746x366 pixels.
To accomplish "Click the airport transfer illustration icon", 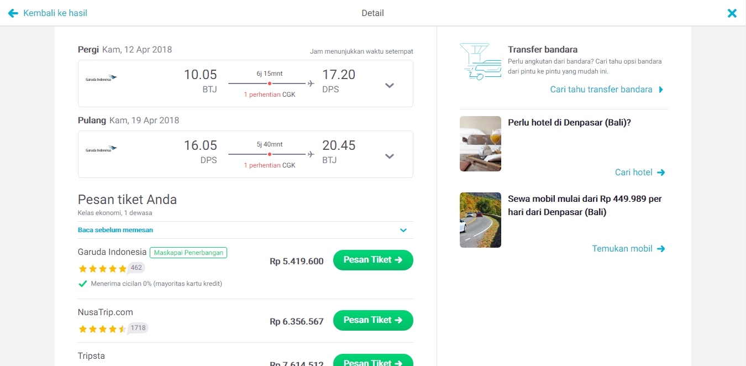I will coord(480,62).
